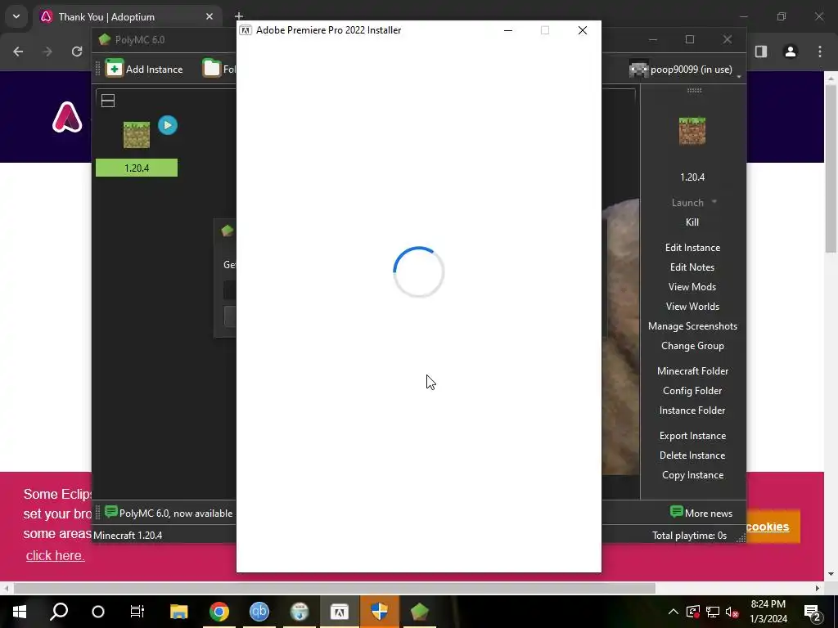Click More news in PolyMC status area
Image resolution: width=838 pixels, height=628 pixels.
701,514
